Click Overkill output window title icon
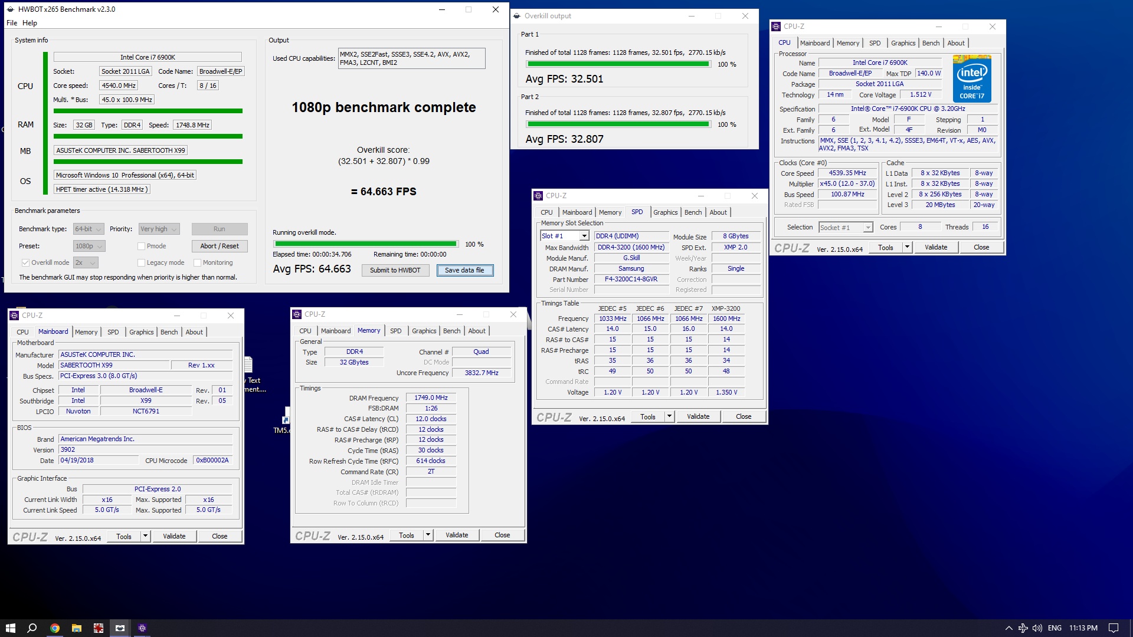1133x637 pixels. (x=517, y=16)
